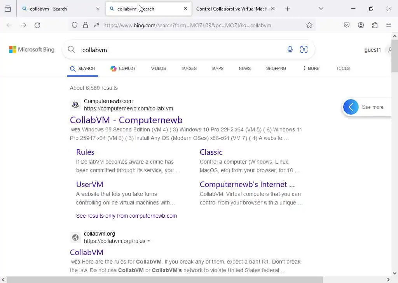Image resolution: width=398 pixels, height=283 pixels.
Task: Click the Computernewb site favicon
Action: tap(75, 105)
